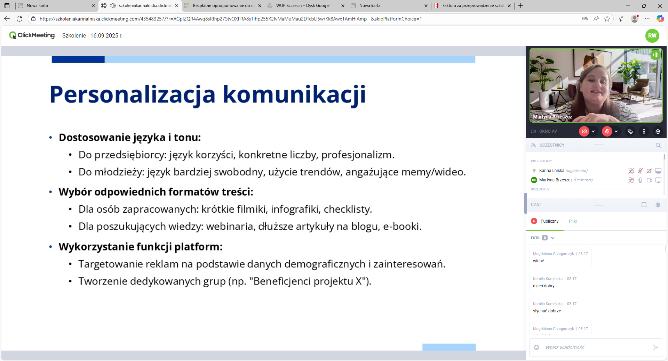Open browser settings and more menu
This screenshot has height=361, width=668.
[647, 19]
